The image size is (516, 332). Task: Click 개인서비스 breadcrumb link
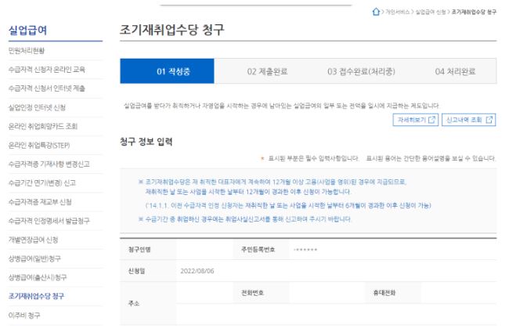398,12
